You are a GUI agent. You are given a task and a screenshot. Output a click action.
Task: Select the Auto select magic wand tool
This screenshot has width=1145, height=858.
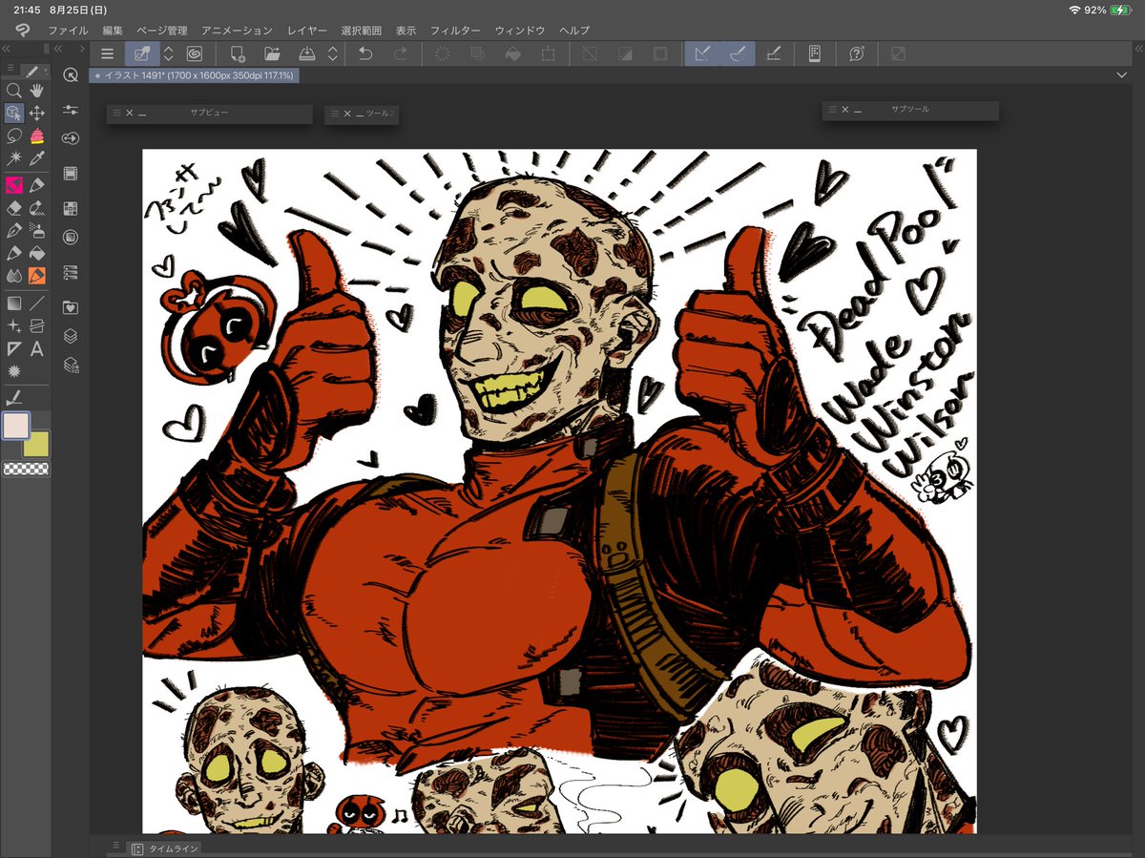[13, 159]
